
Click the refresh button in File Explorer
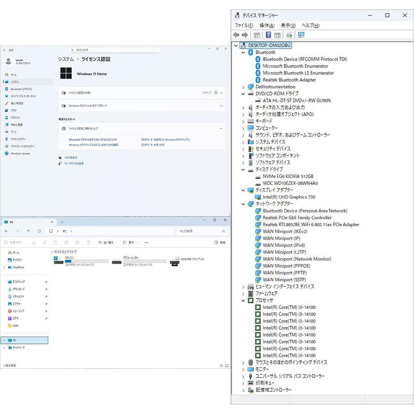(x=39, y=231)
